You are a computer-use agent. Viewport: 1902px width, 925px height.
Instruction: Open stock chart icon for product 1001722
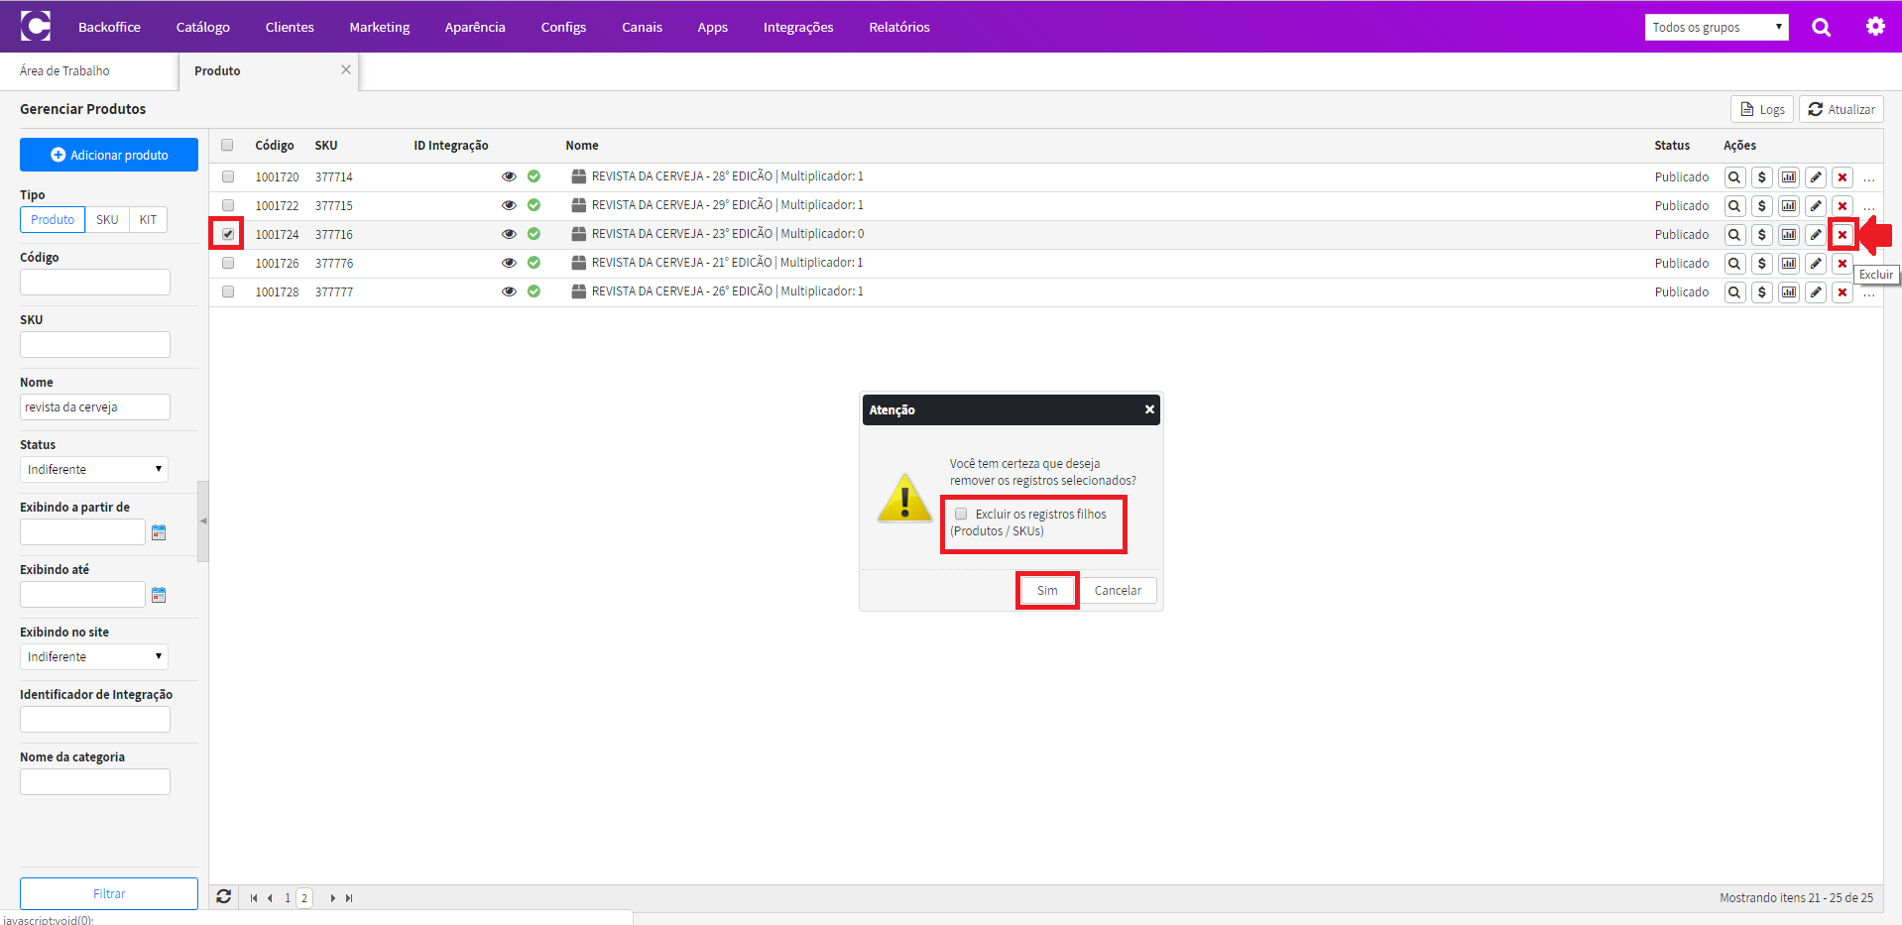pos(1788,206)
